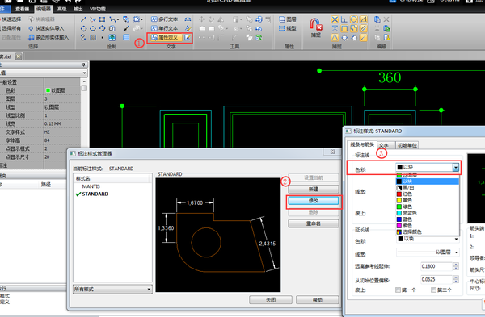This screenshot has width=485, height=317.
Task: Open the 图层 layers tool
Action: [287, 19]
